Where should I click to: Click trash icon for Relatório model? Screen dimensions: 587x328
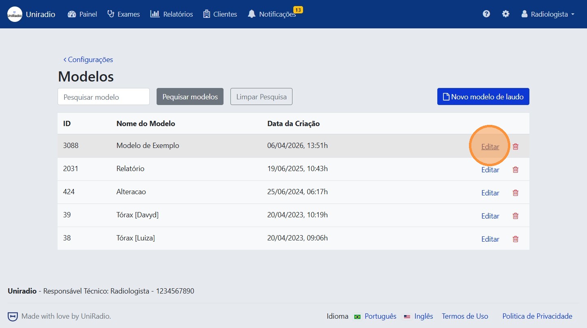pos(516,170)
